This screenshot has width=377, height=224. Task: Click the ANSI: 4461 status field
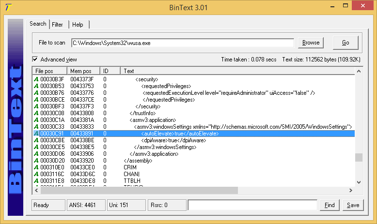coord(86,205)
